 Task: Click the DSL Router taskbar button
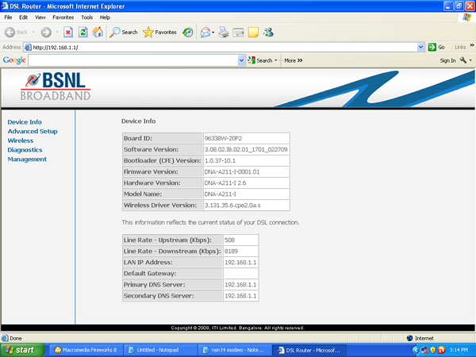point(309,350)
